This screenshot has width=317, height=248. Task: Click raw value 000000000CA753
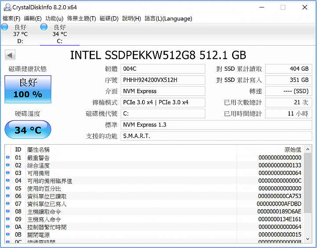point(280,196)
